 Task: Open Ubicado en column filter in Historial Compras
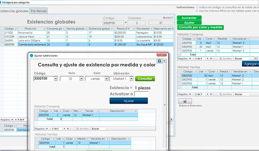[x=248, y=39]
